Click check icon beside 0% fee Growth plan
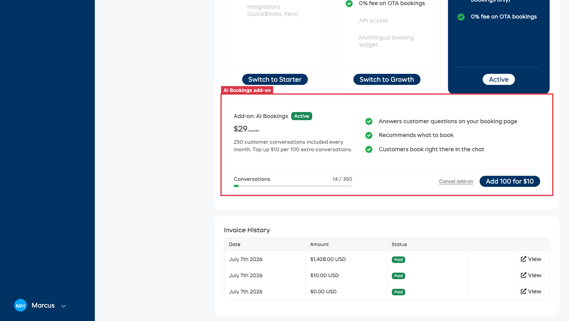Image resolution: width=569 pixels, height=321 pixels. [x=349, y=4]
